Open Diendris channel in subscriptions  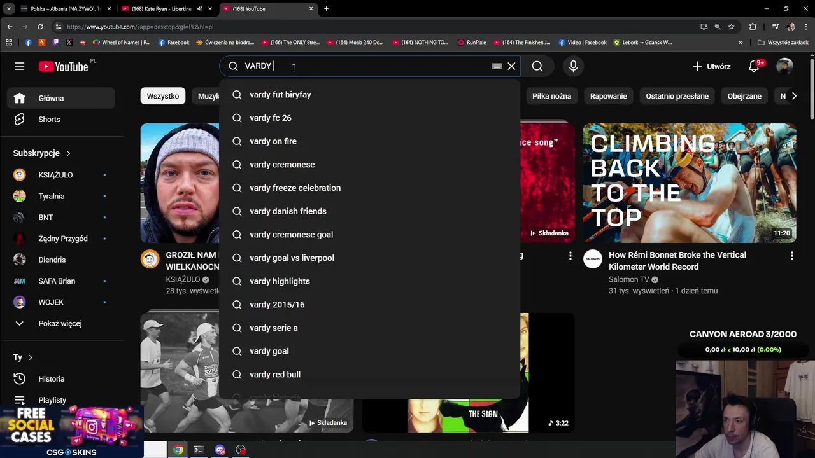pyautogui.click(x=61, y=260)
